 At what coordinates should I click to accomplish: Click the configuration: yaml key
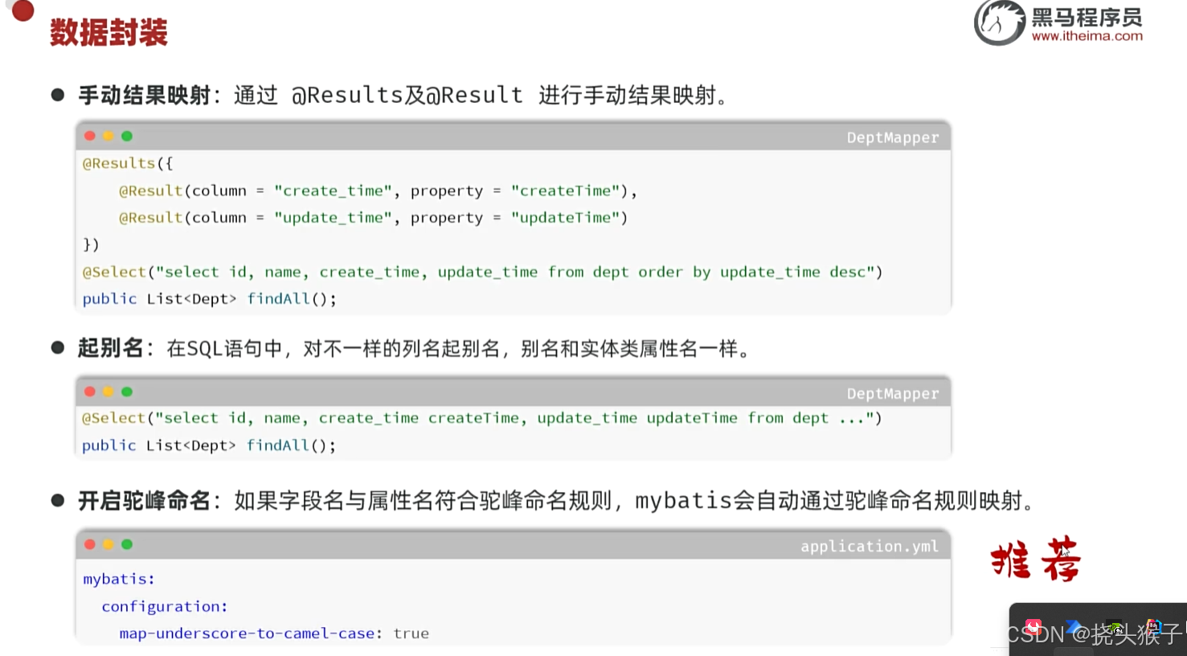(x=165, y=606)
